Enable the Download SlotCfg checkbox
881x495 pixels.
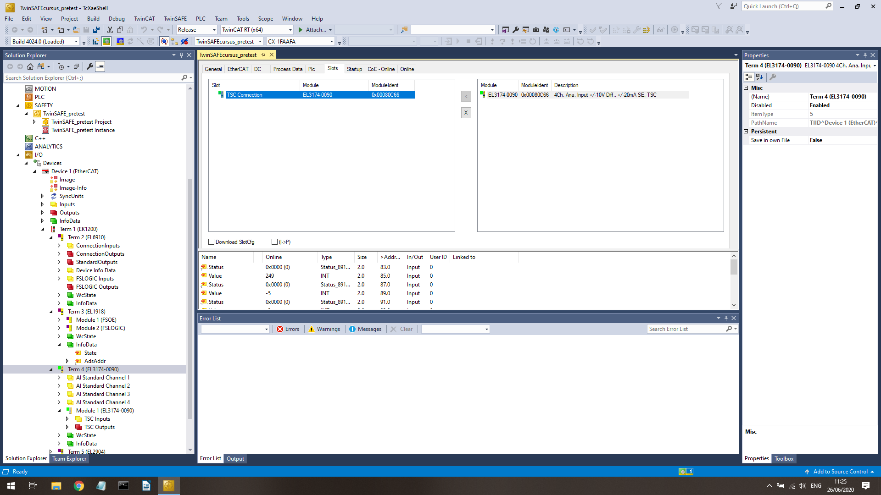(x=212, y=242)
